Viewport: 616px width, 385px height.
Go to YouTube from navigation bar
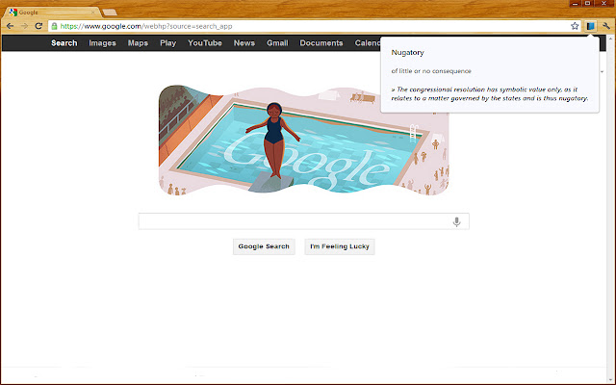(x=205, y=43)
